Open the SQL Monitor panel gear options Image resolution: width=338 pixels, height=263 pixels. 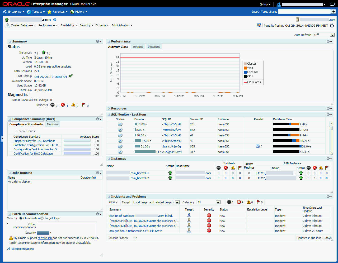pos(329,114)
